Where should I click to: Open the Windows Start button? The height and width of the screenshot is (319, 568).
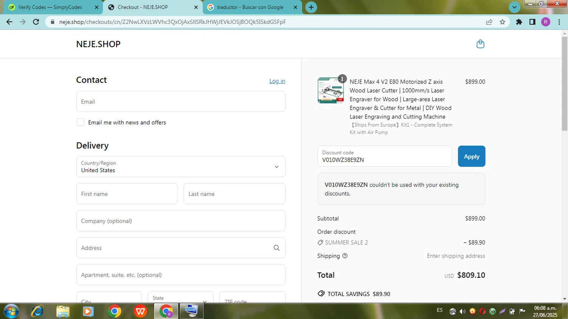(x=11, y=311)
